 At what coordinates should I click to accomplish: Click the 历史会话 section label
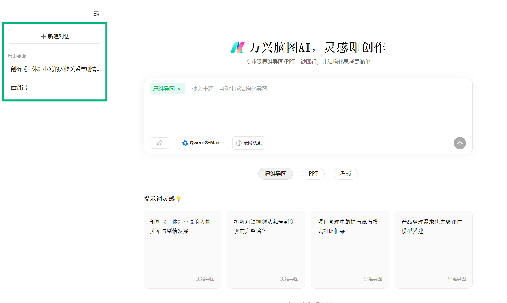(x=17, y=56)
